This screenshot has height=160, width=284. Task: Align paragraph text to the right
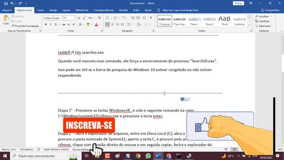tap(118, 24)
